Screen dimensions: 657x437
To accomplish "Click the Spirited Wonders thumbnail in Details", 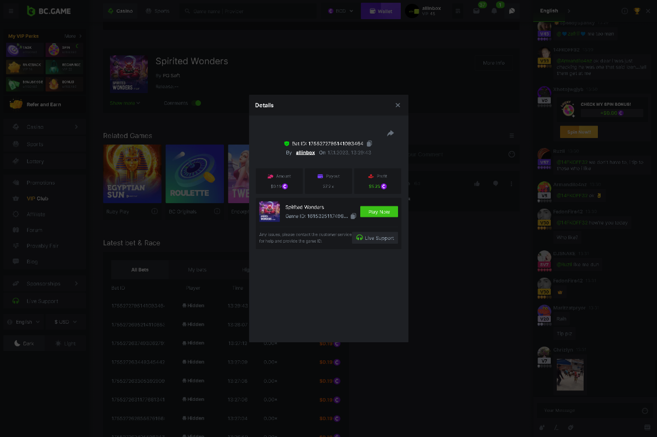I will click(269, 212).
